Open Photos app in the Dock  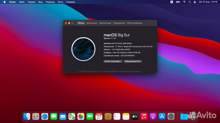click(81, 116)
